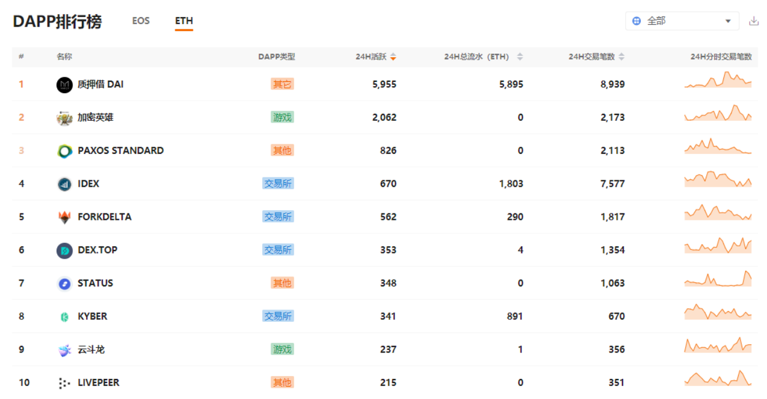Click the 名称 column header
Screen dimensions: 767x399
[64, 57]
